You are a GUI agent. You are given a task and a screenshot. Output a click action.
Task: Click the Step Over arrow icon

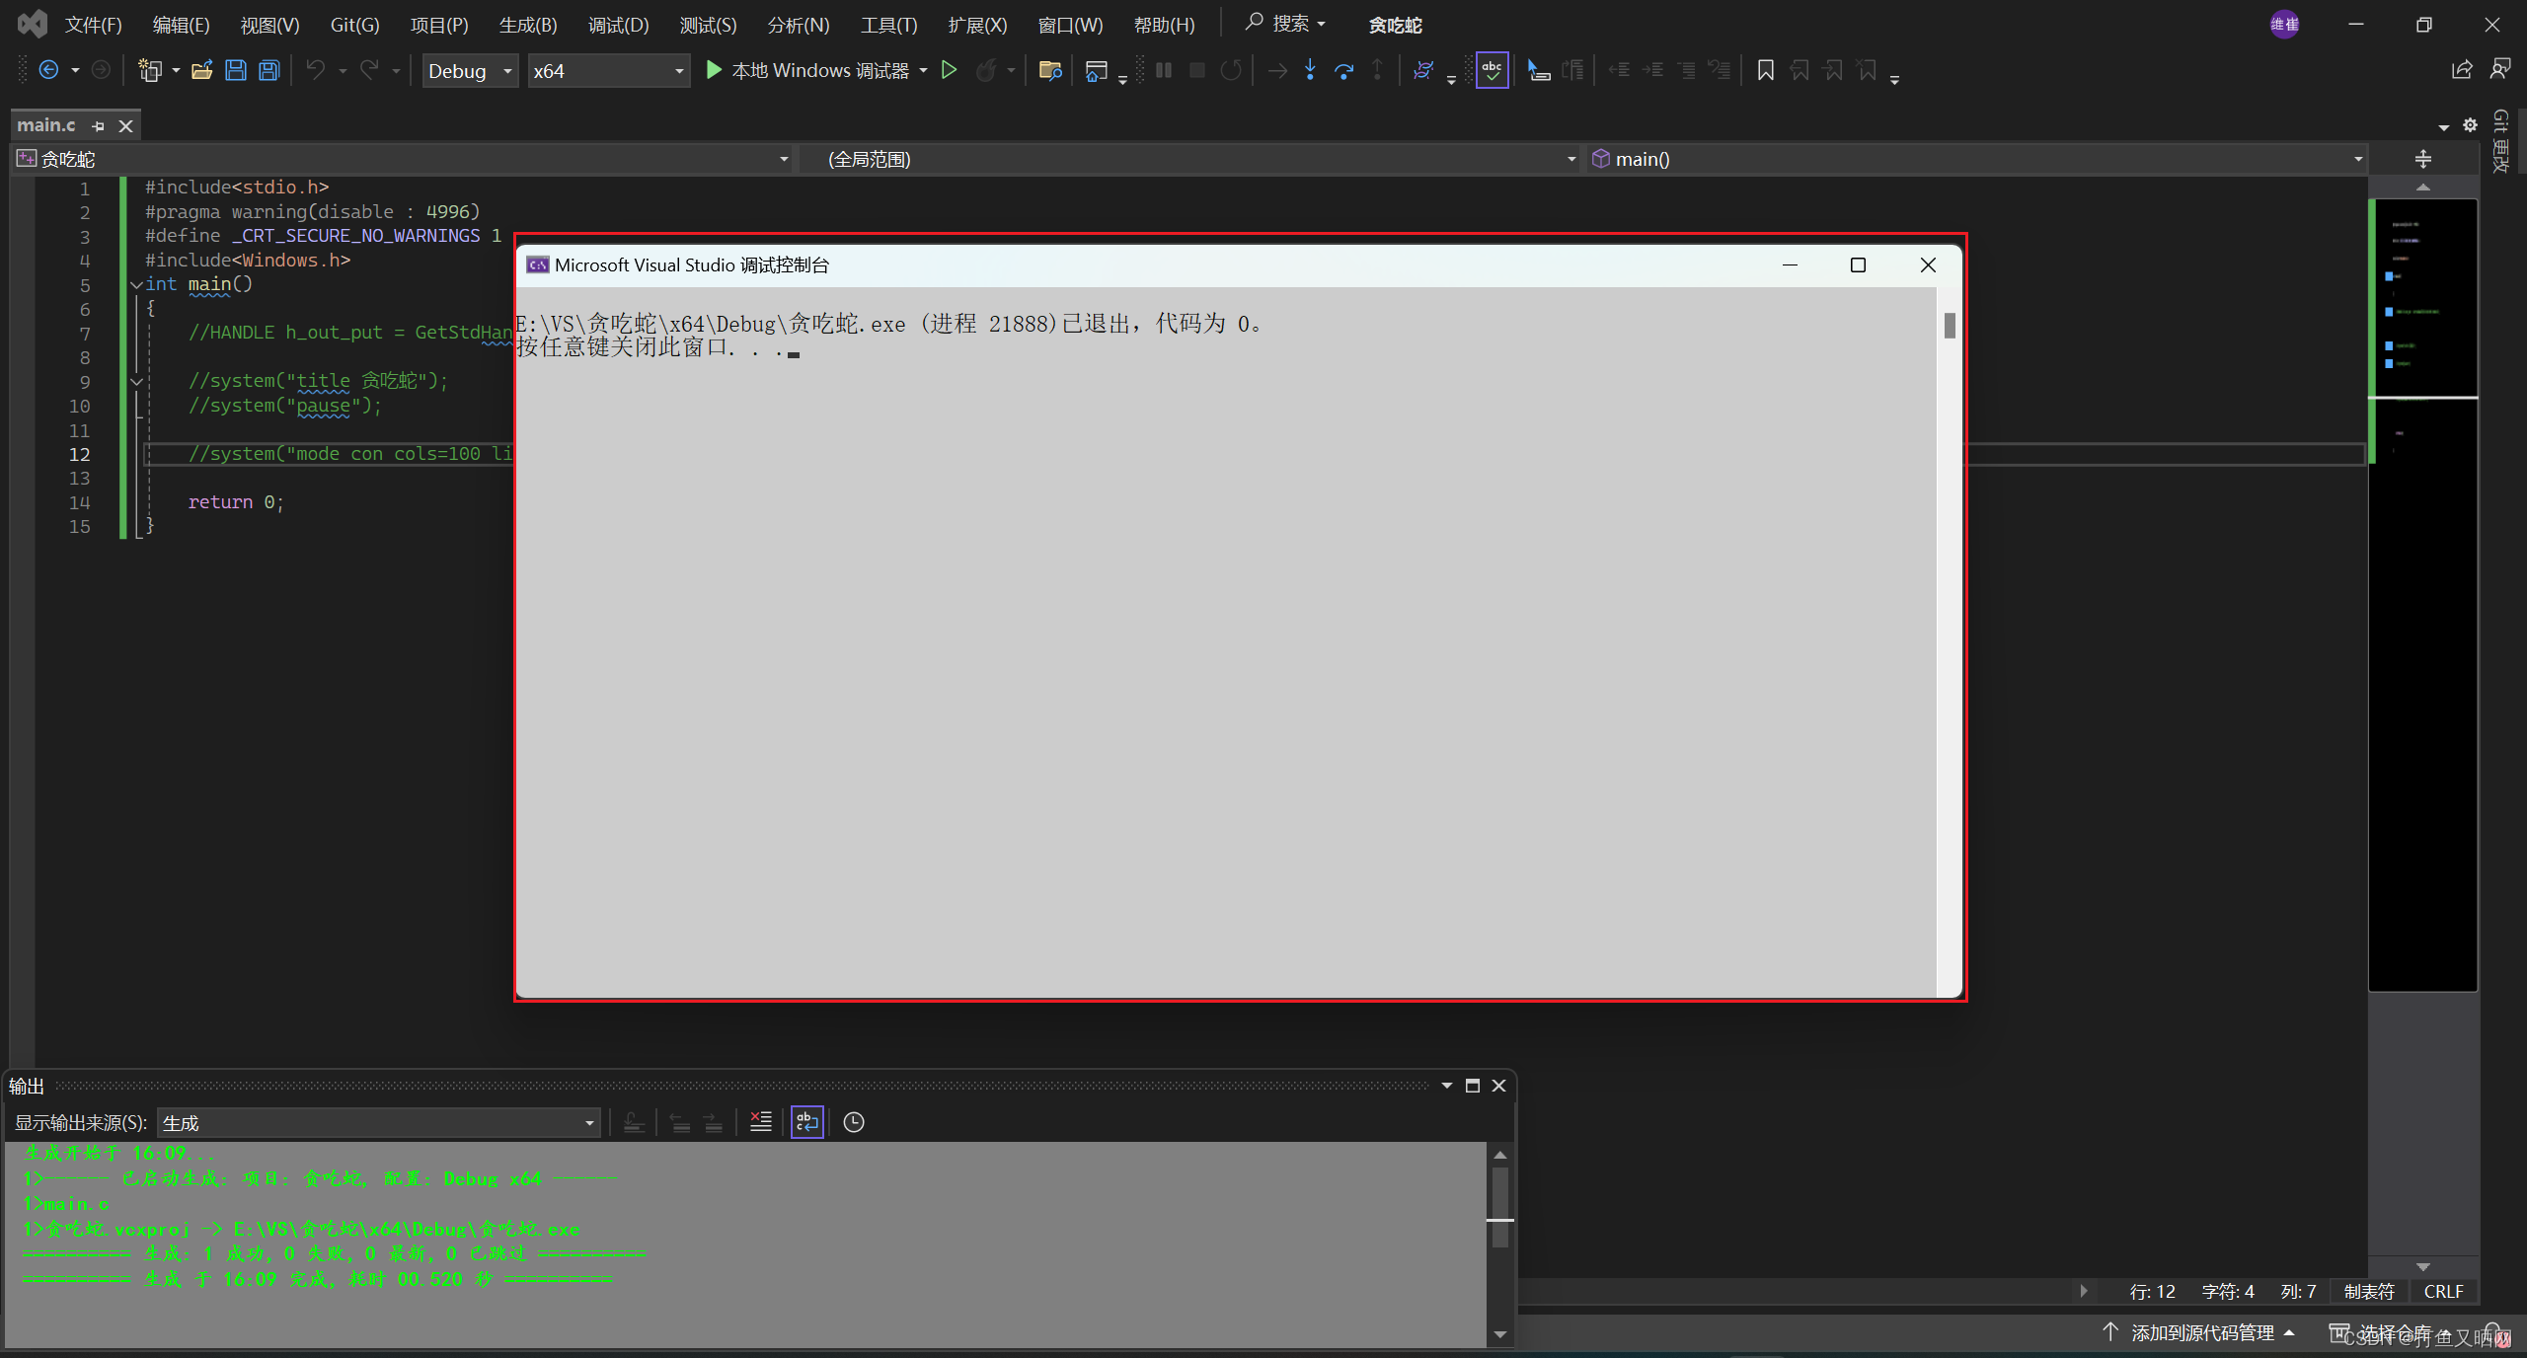click(1343, 70)
